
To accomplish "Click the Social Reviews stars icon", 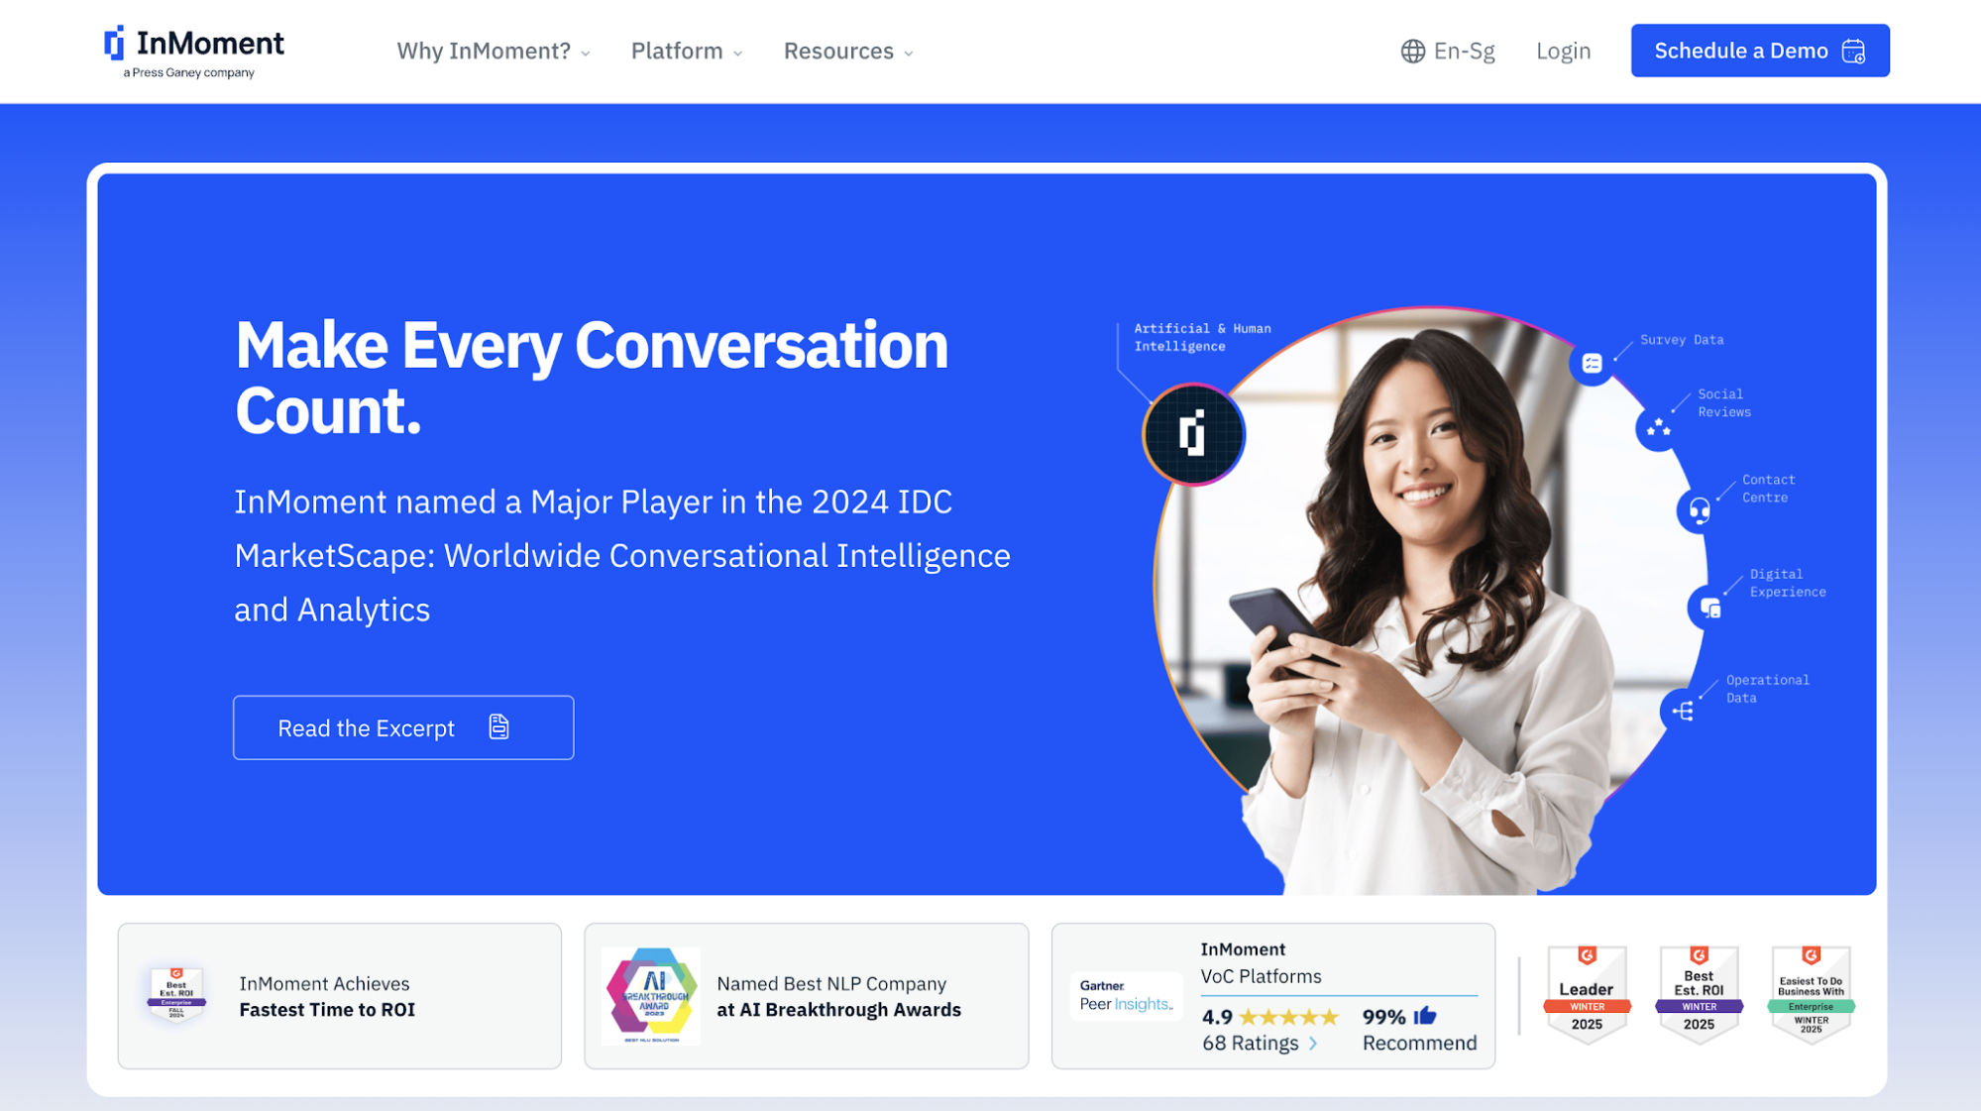I will pyautogui.click(x=1658, y=429).
